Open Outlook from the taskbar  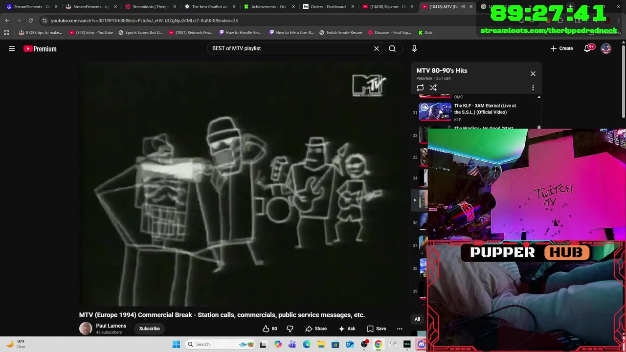(350, 344)
